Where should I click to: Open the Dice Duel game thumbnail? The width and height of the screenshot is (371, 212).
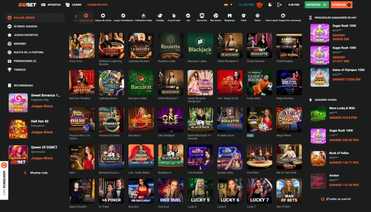tap(171, 191)
